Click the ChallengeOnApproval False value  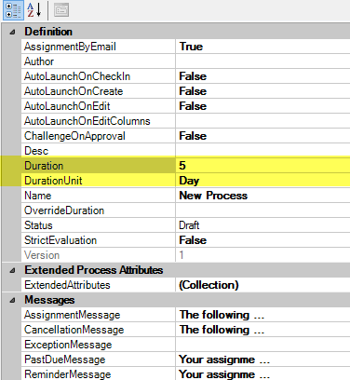point(262,136)
